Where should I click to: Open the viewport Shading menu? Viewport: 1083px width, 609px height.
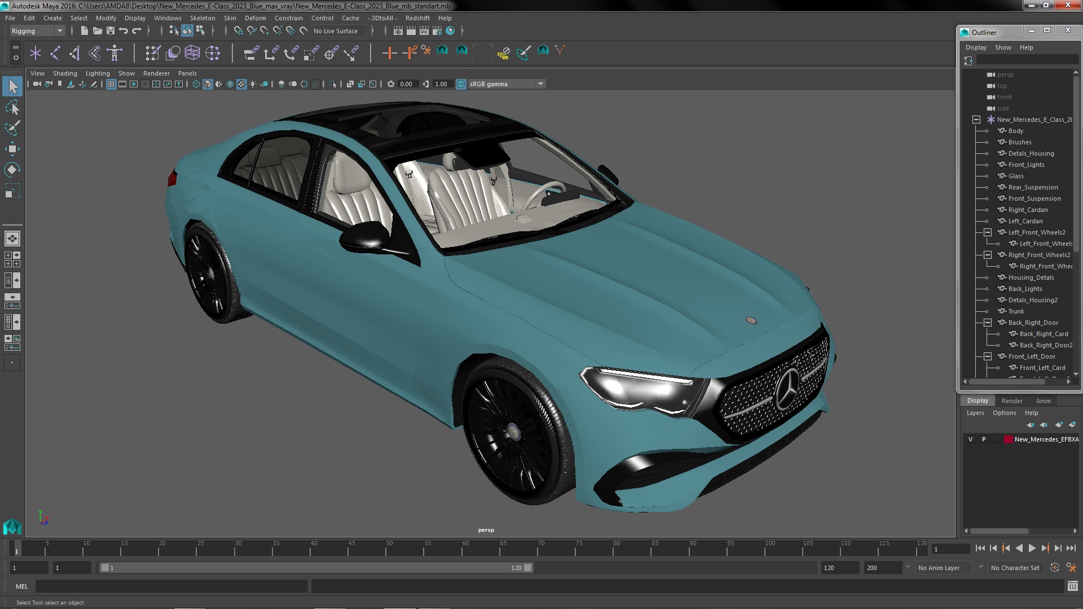click(65, 73)
